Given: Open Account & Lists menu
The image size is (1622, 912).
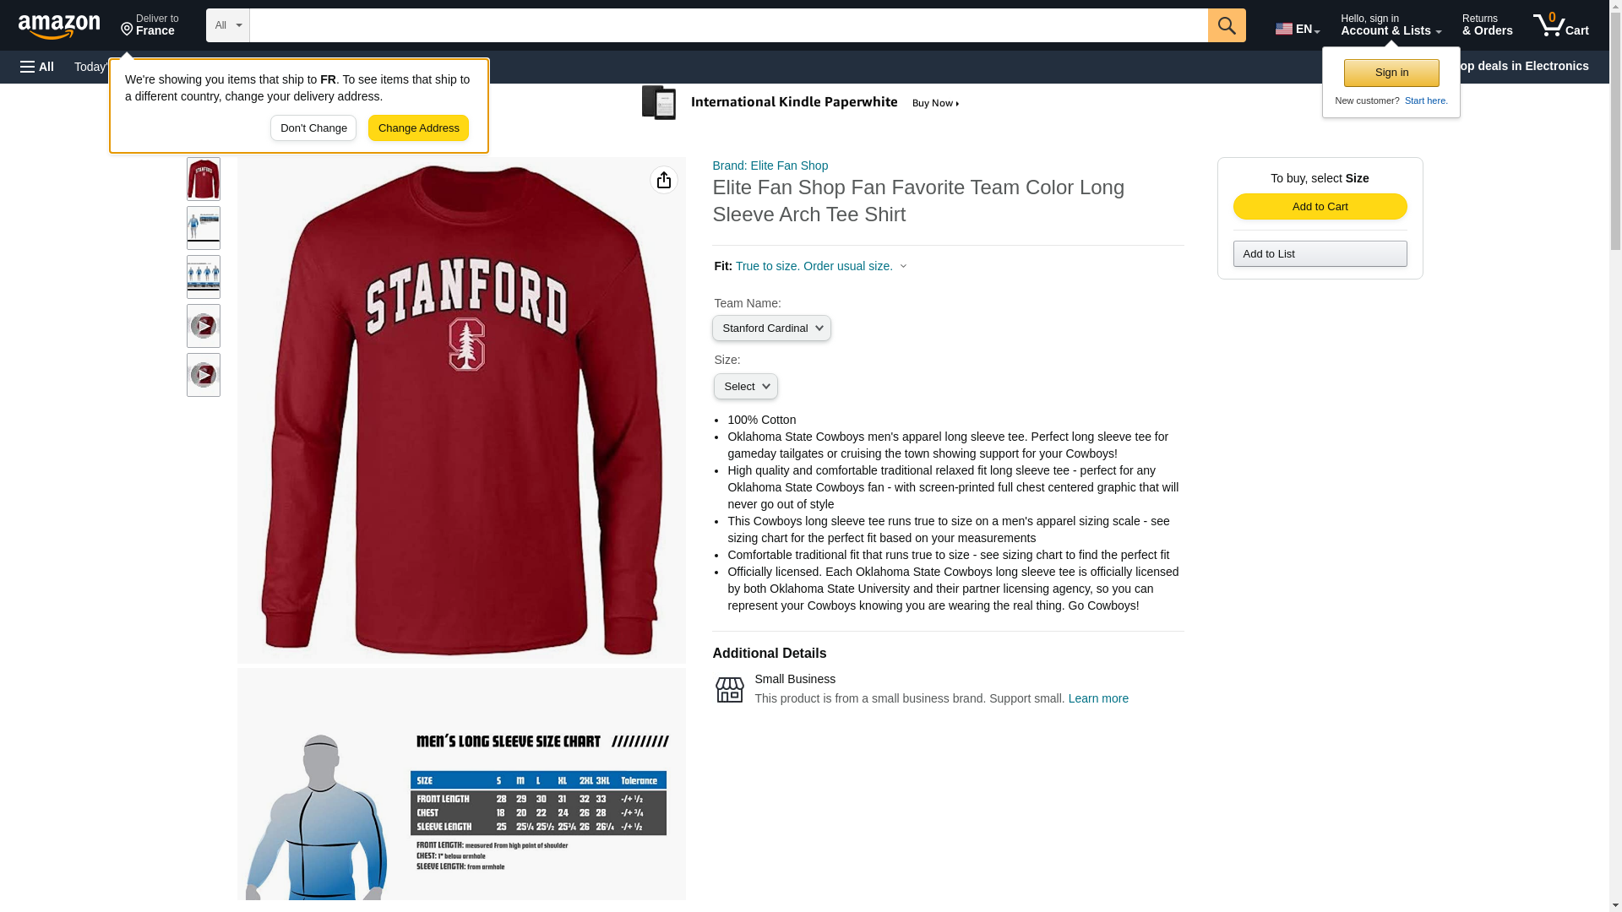Looking at the screenshot, I should [1390, 25].
